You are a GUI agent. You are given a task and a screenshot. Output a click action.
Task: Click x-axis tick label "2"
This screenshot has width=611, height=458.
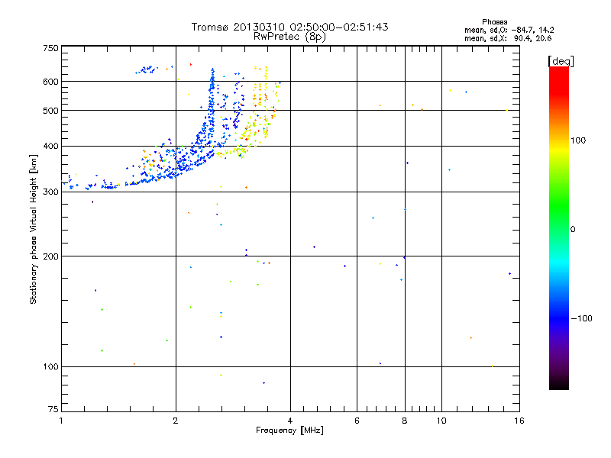(x=176, y=421)
